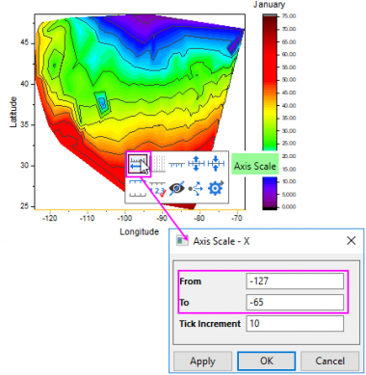The height and width of the screenshot is (375, 366).
Task: Click the 30 tick label on the Y axis
Action: click(x=24, y=166)
